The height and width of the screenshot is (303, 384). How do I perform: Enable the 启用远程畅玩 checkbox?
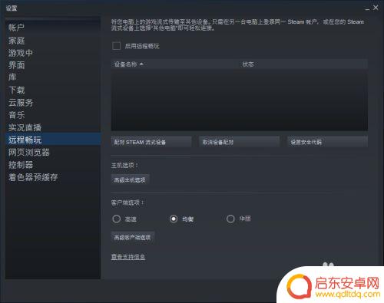click(117, 46)
